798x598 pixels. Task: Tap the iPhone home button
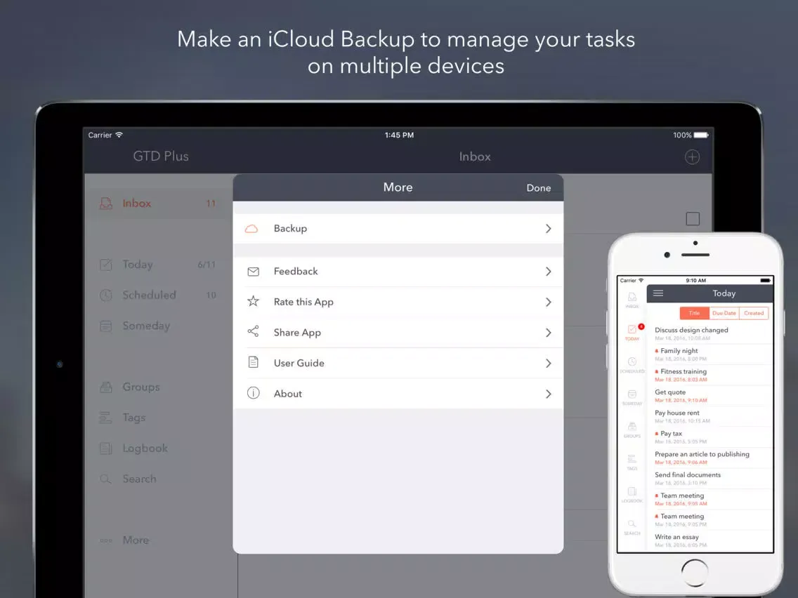(x=695, y=573)
